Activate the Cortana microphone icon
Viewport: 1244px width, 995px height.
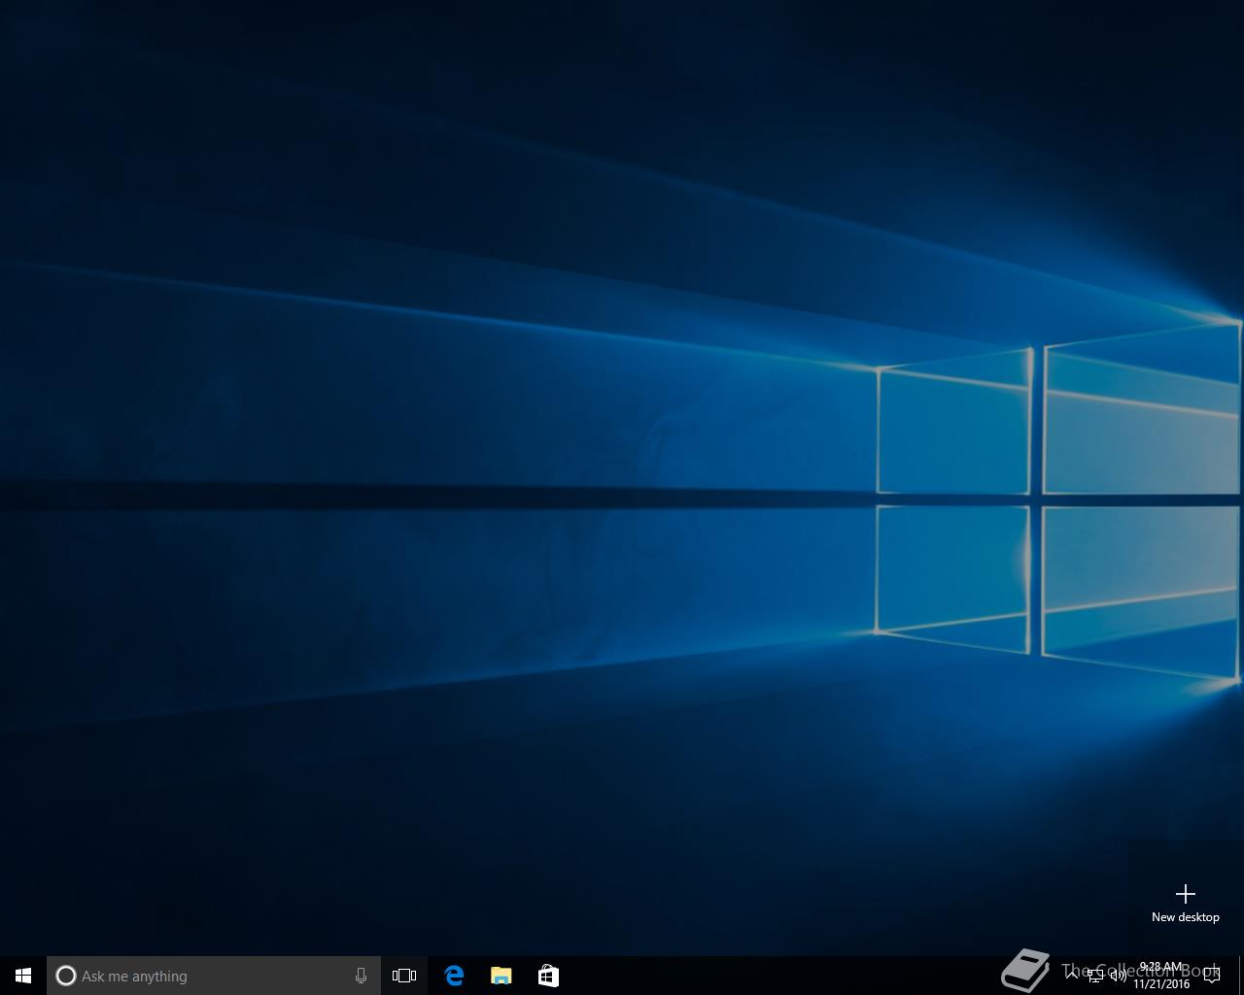[x=361, y=976]
